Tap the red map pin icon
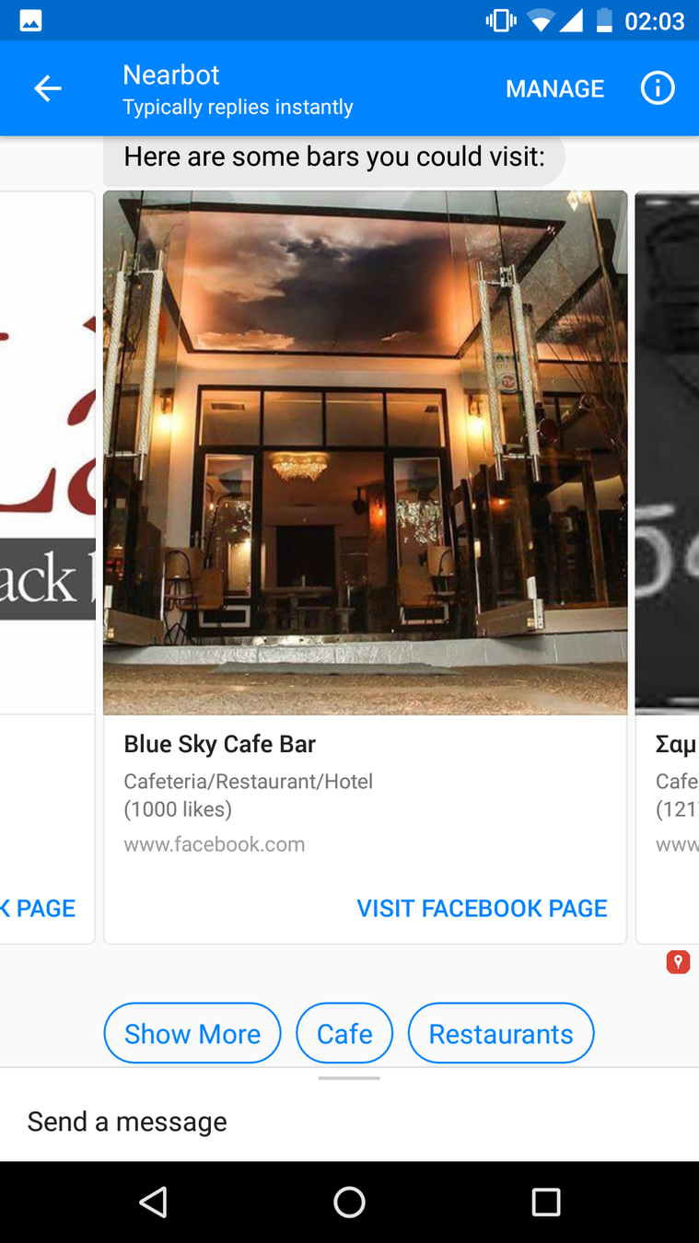The height and width of the screenshot is (1243, 699). [x=678, y=962]
